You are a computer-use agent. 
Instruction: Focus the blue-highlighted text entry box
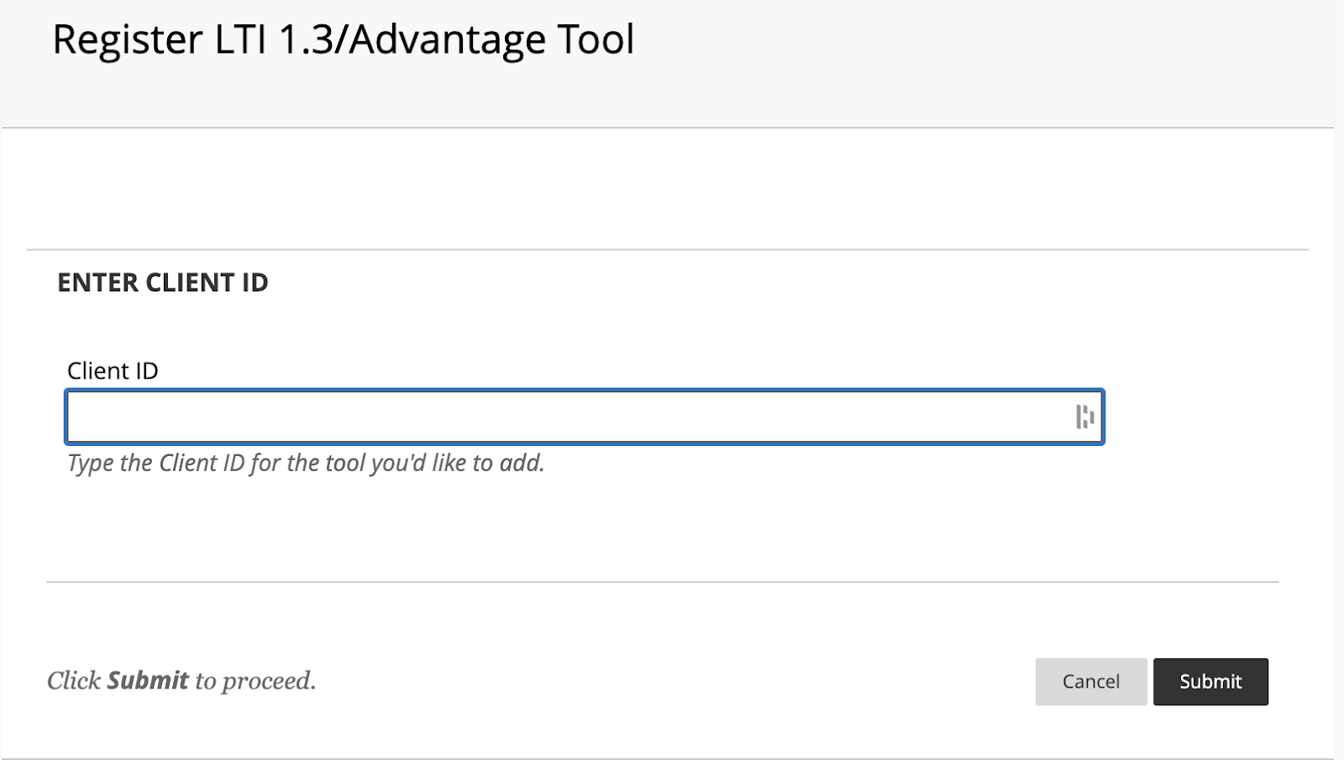point(504,416)
